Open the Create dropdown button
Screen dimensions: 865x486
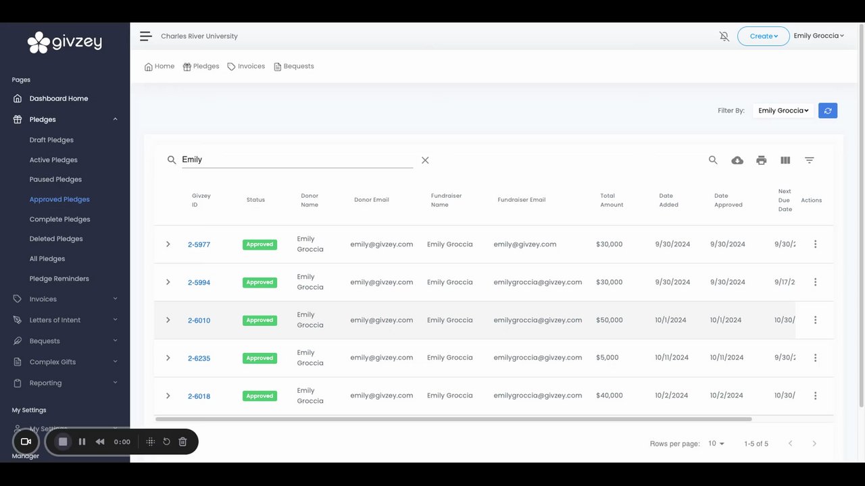click(764, 36)
